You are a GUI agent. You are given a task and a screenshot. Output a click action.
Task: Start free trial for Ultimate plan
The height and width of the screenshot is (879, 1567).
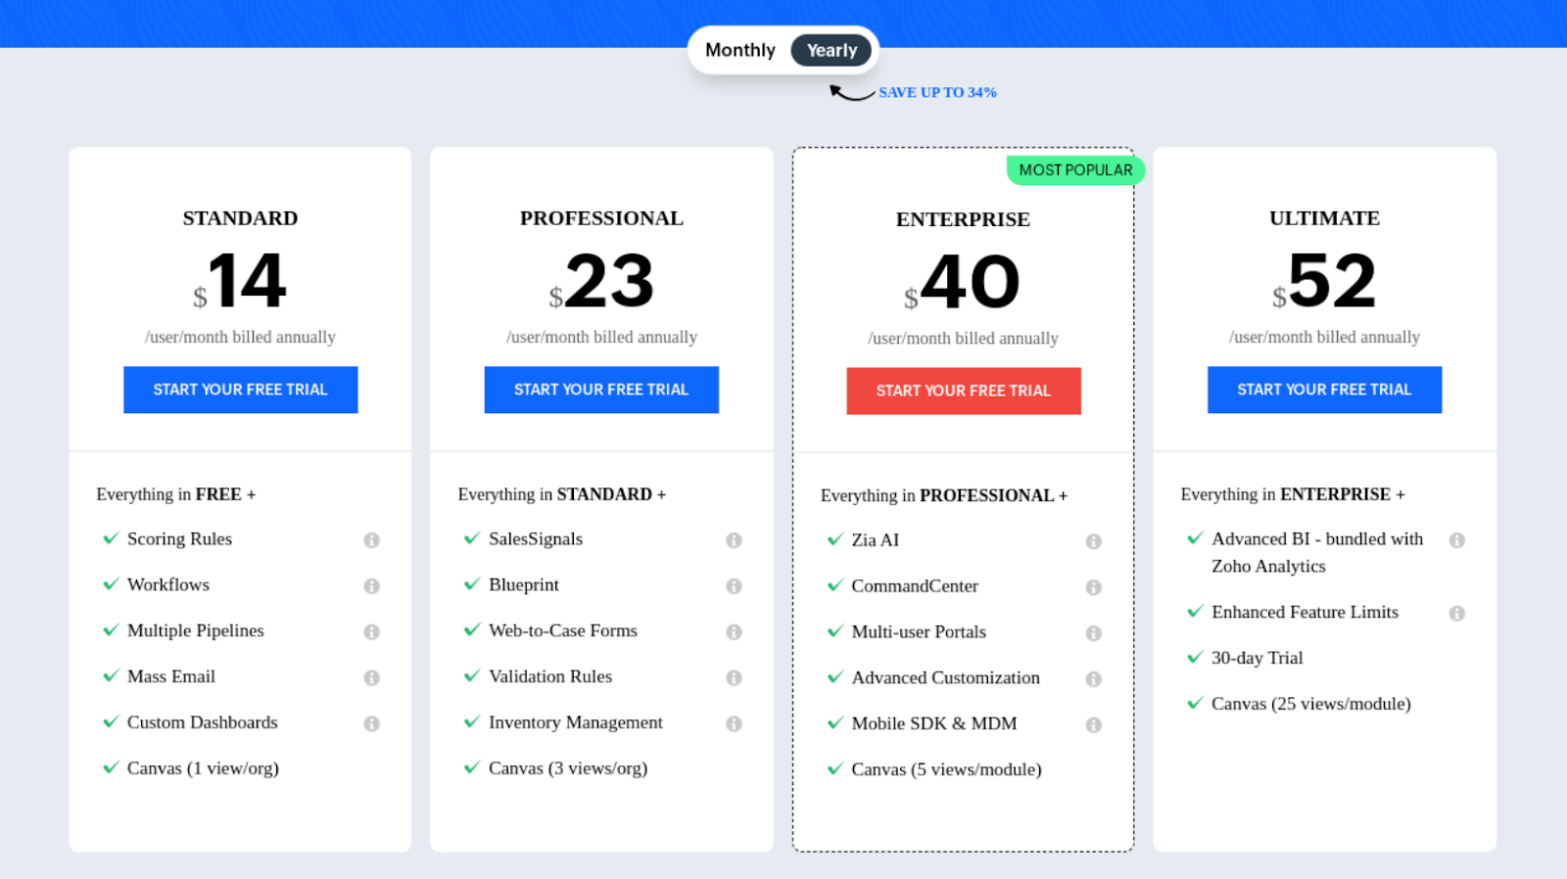[1324, 390]
